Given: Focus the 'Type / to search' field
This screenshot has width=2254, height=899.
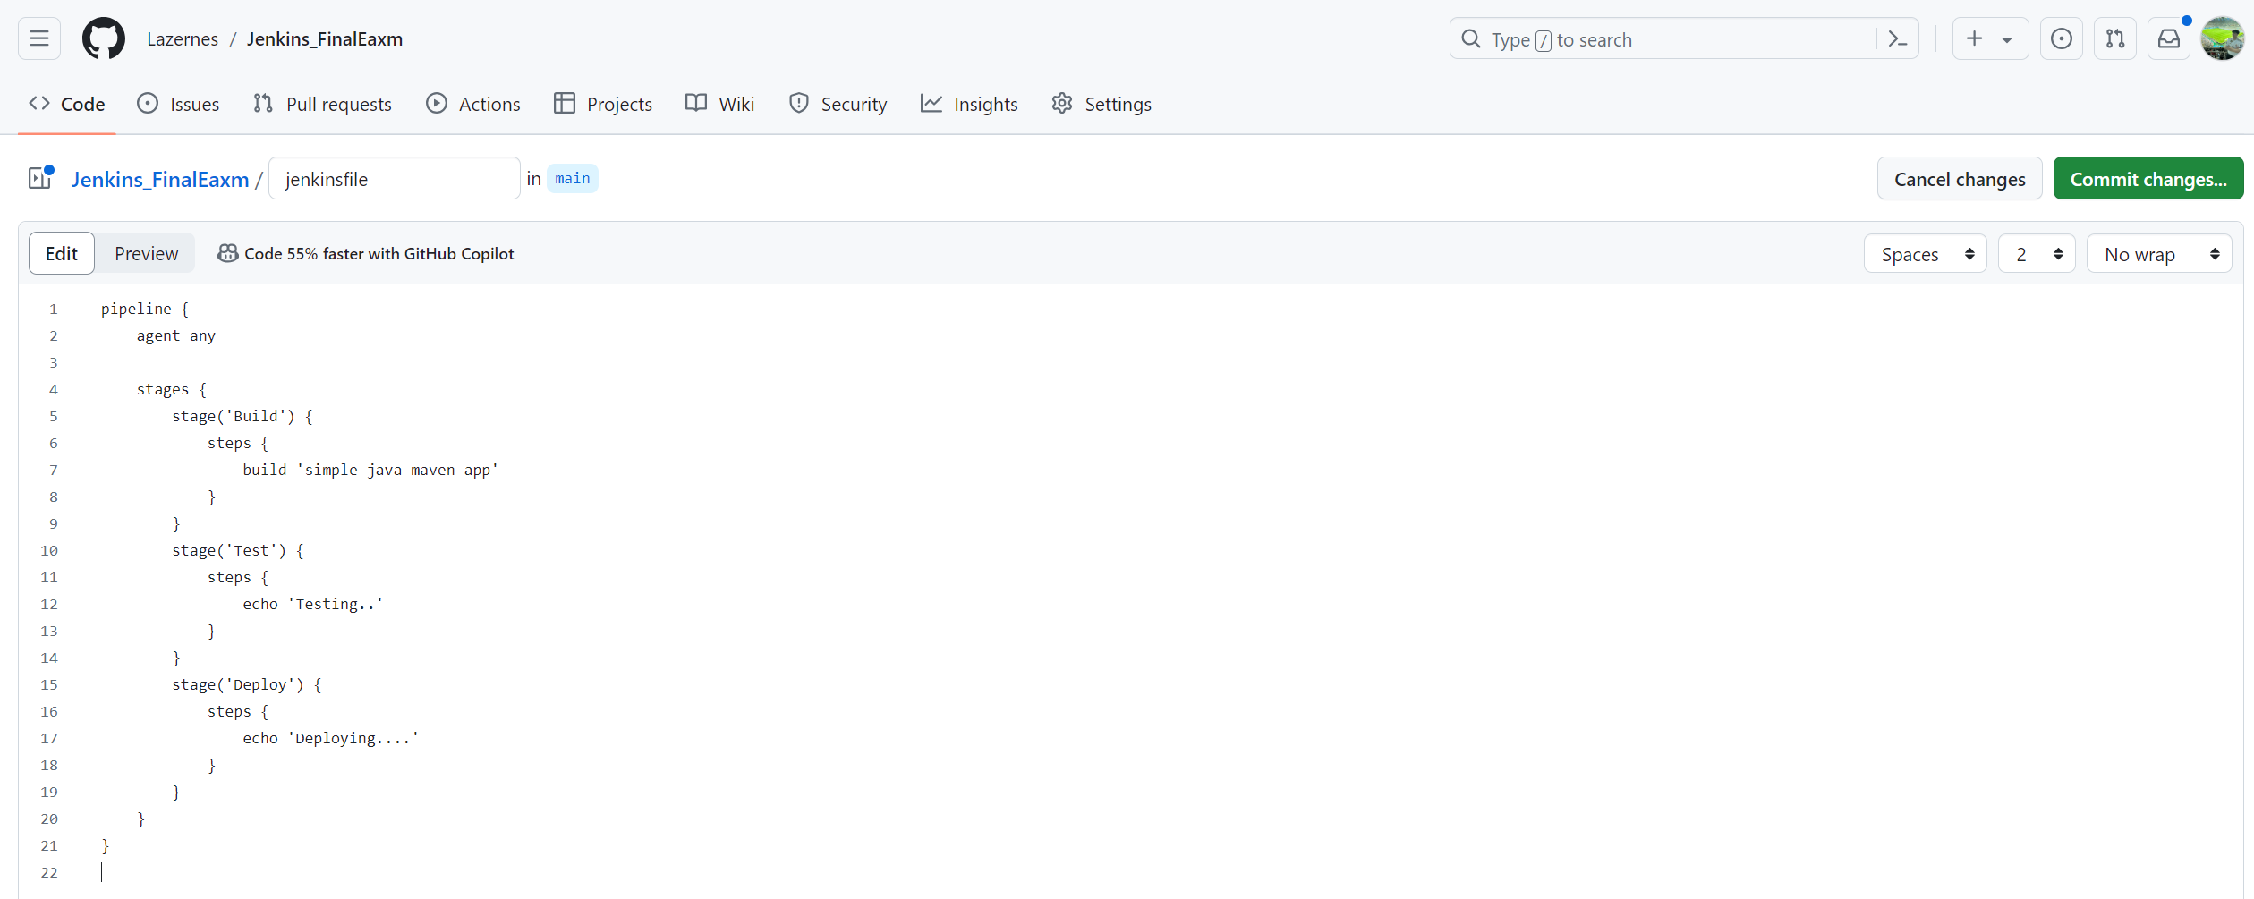Looking at the screenshot, I should tap(1684, 38).
